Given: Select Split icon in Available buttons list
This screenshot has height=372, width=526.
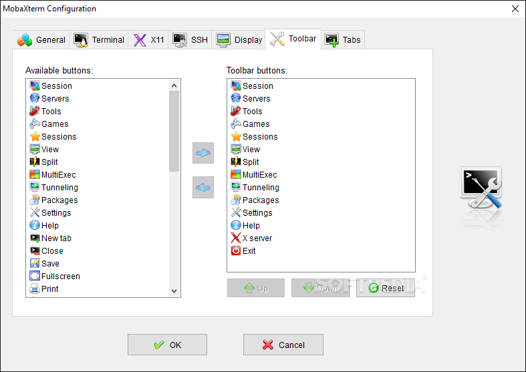Looking at the screenshot, I should click(x=35, y=162).
